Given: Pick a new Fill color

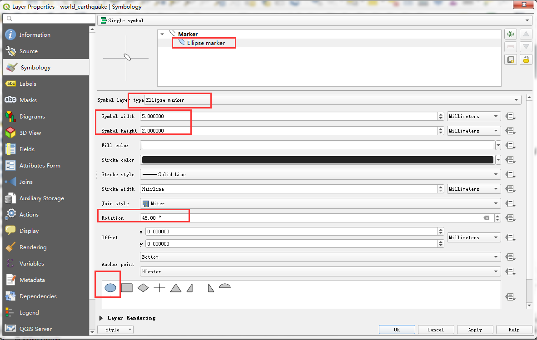Looking at the screenshot, I should point(318,145).
